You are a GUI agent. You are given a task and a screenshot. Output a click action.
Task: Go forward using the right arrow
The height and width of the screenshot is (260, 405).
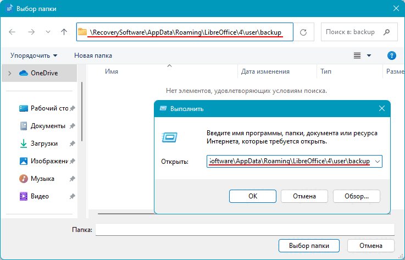[x=31, y=32]
